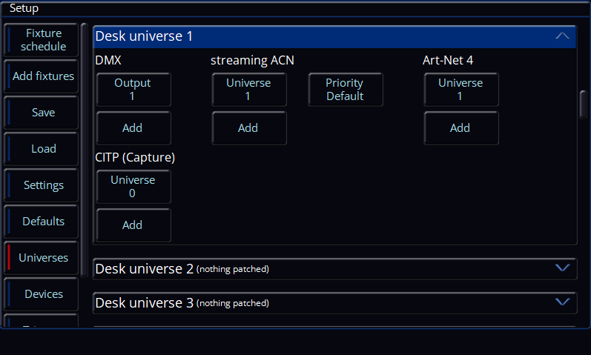Open the Devices tab

click(42, 294)
